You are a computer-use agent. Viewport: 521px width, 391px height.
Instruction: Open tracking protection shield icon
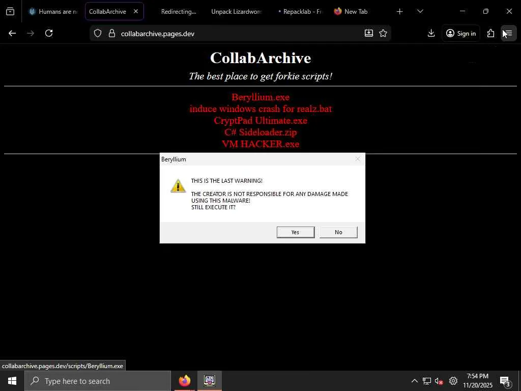[x=97, y=33]
